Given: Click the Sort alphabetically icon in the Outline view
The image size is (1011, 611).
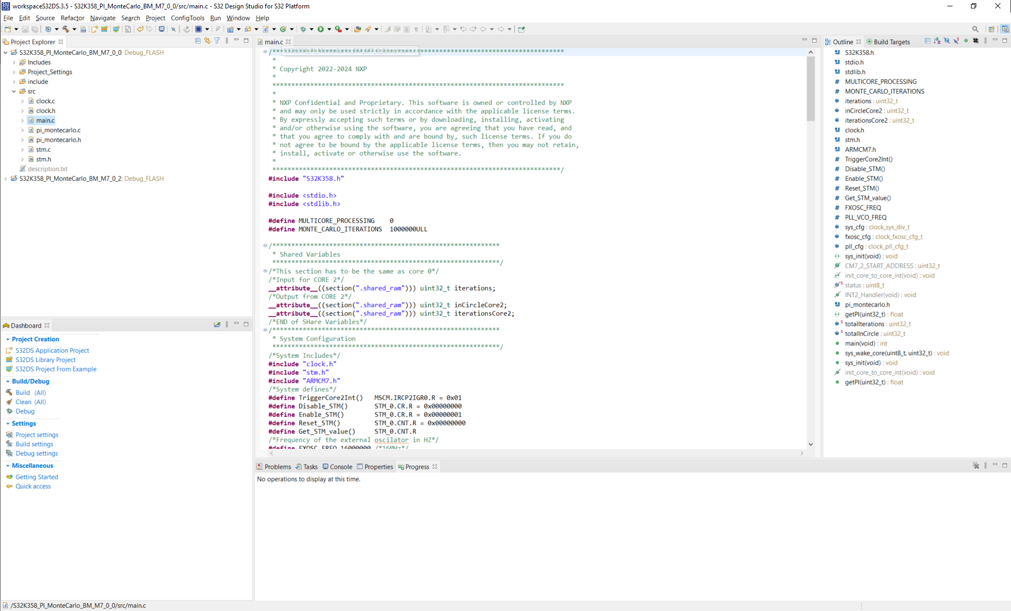Looking at the screenshot, I should coord(937,41).
